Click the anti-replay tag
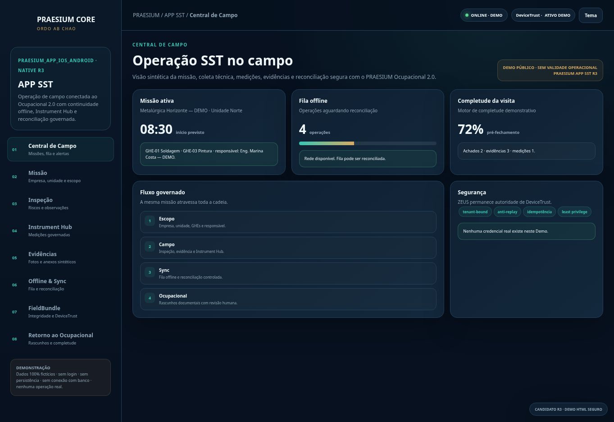 [507, 212]
